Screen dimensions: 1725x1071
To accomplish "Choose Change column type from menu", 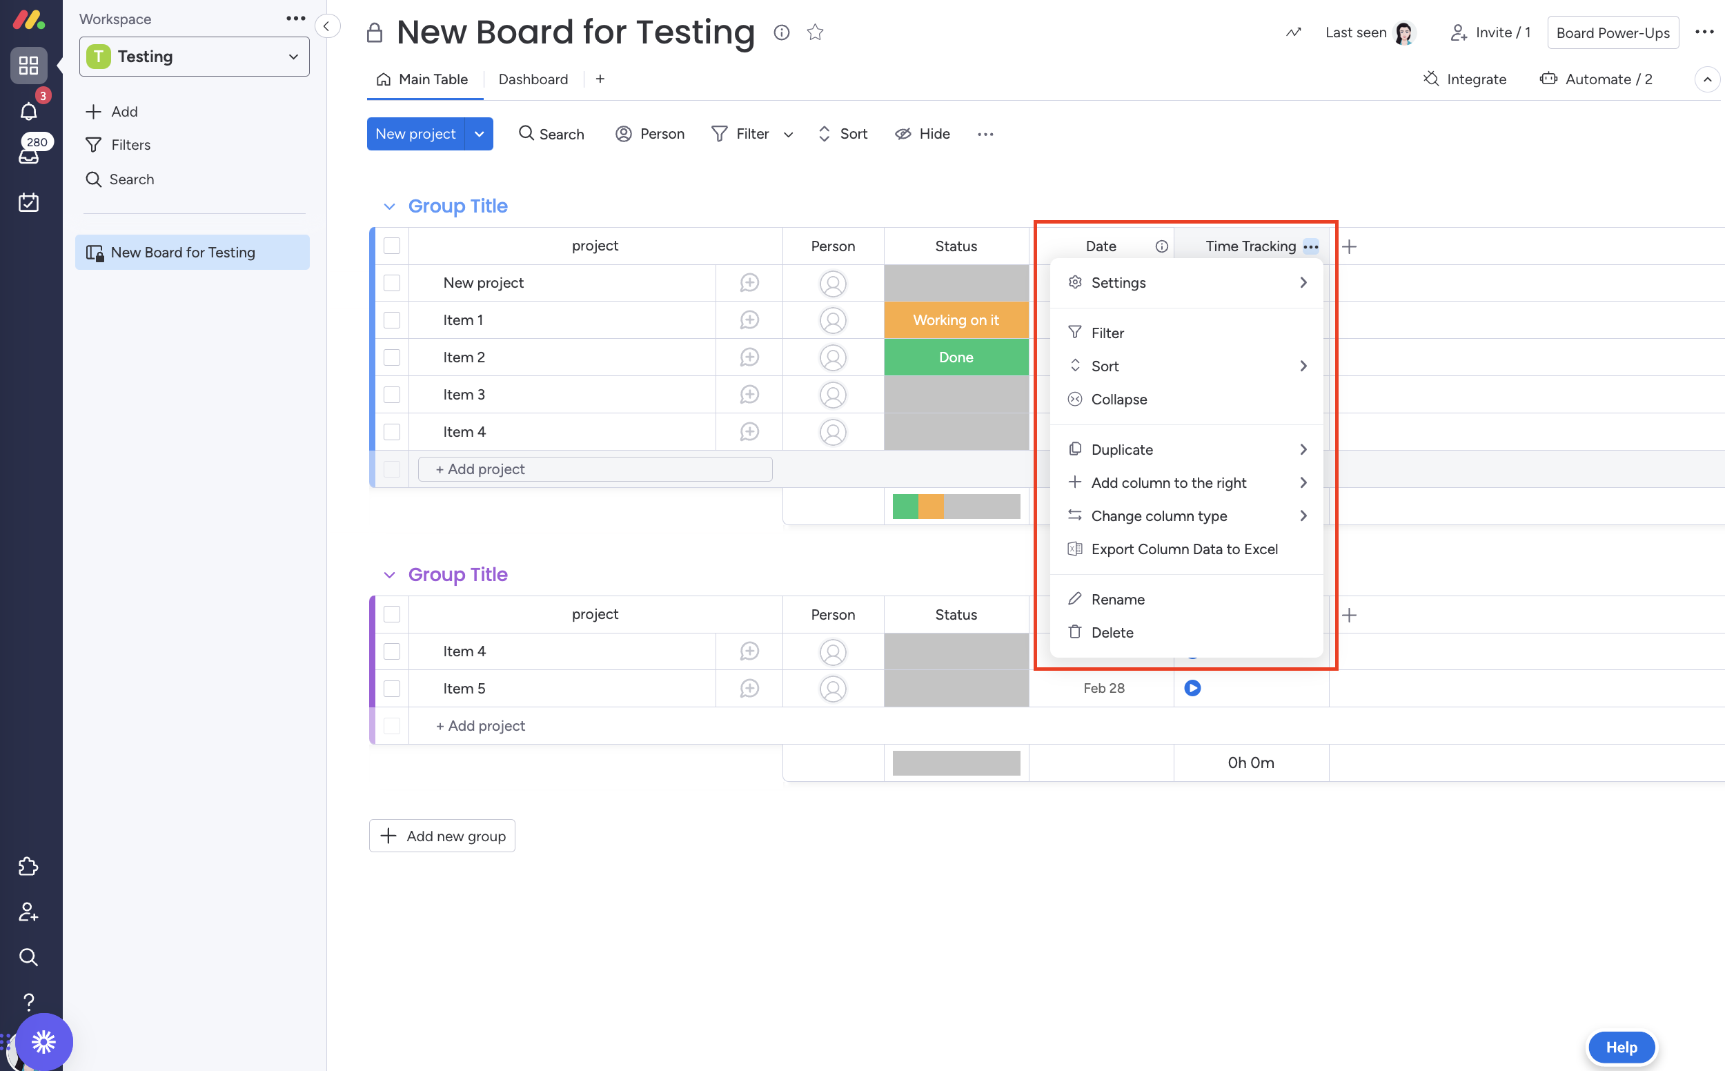I will (x=1159, y=515).
